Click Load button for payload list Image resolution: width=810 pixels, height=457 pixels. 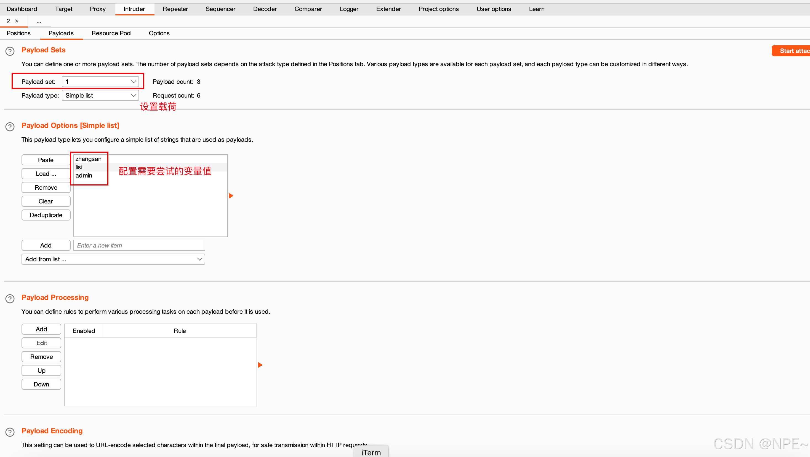pos(46,174)
